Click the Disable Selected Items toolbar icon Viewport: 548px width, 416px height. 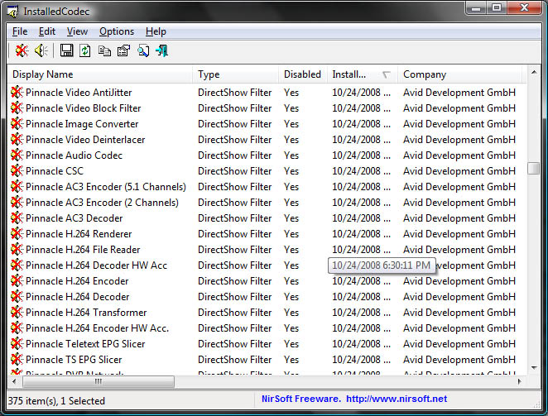[22, 51]
